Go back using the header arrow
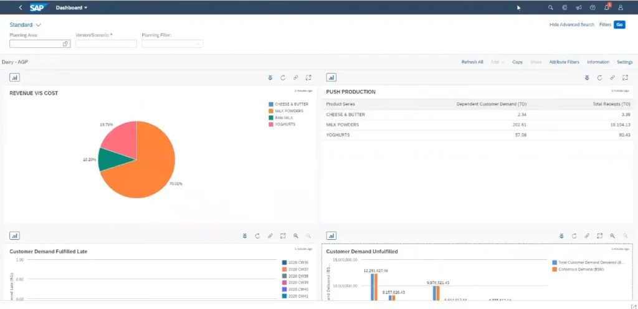 tap(21, 7)
